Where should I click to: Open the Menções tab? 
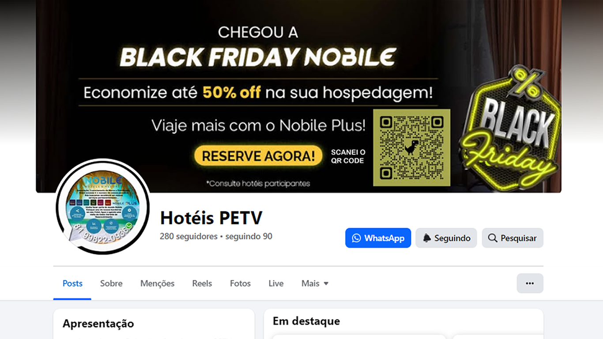coord(157,283)
